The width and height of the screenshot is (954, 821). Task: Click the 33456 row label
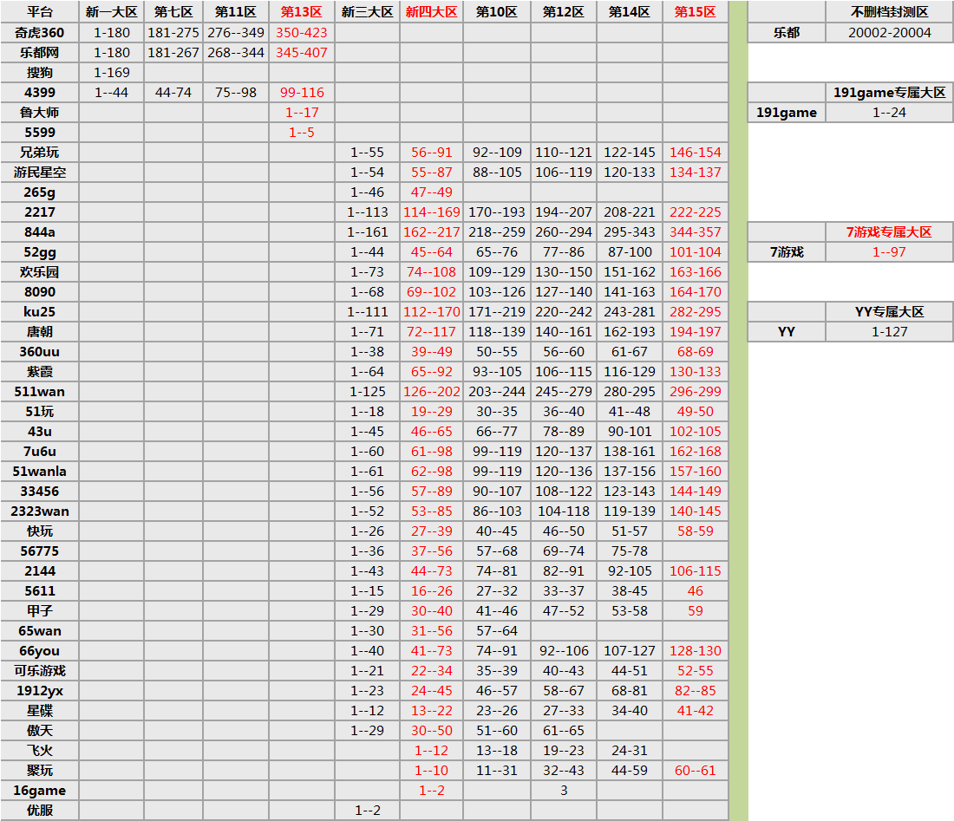click(40, 492)
